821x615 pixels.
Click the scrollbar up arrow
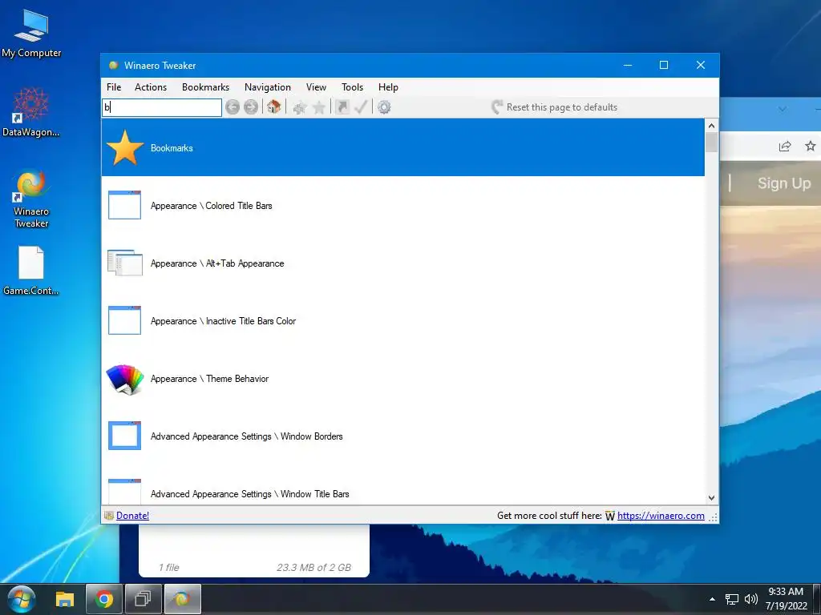point(711,126)
